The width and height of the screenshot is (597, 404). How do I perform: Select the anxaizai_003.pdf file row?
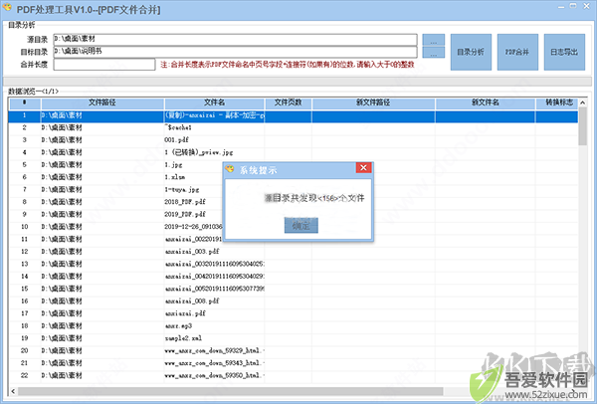click(x=294, y=252)
